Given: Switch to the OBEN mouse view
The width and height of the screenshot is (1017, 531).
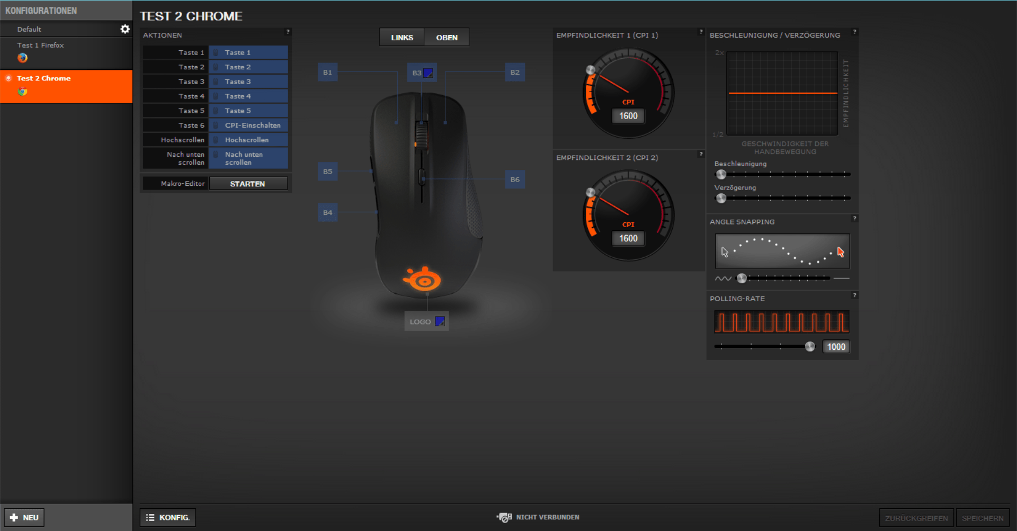Looking at the screenshot, I should pos(447,37).
